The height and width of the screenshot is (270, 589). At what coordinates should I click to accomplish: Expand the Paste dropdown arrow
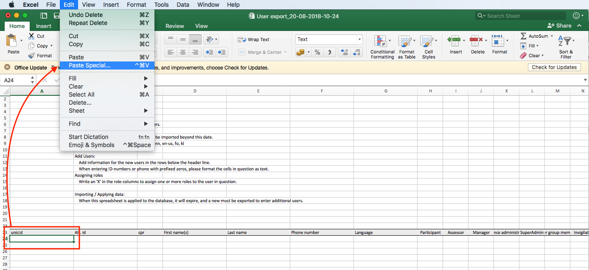(22, 41)
